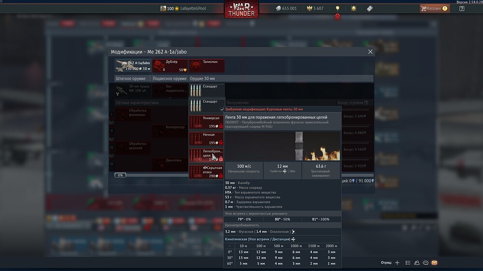Click the Обработка крыльев modification
Viewport: 483px width, 271px height.
click(133, 148)
